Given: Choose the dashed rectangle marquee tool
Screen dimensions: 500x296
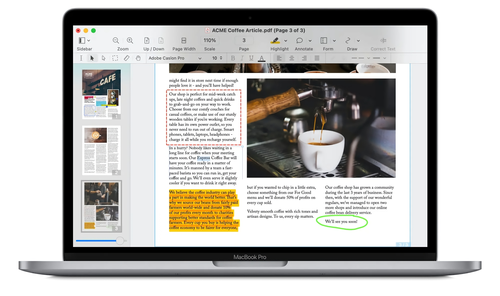Looking at the screenshot, I should point(115,58).
